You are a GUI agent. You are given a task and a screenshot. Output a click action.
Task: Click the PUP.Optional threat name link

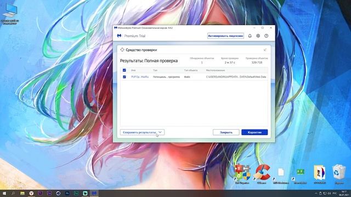point(140,77)
